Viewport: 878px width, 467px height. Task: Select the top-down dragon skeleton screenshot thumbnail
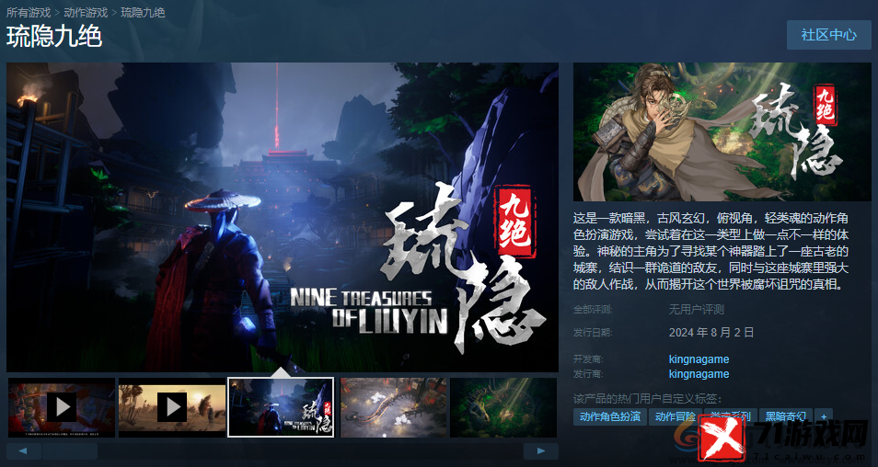tap(394, 407)
